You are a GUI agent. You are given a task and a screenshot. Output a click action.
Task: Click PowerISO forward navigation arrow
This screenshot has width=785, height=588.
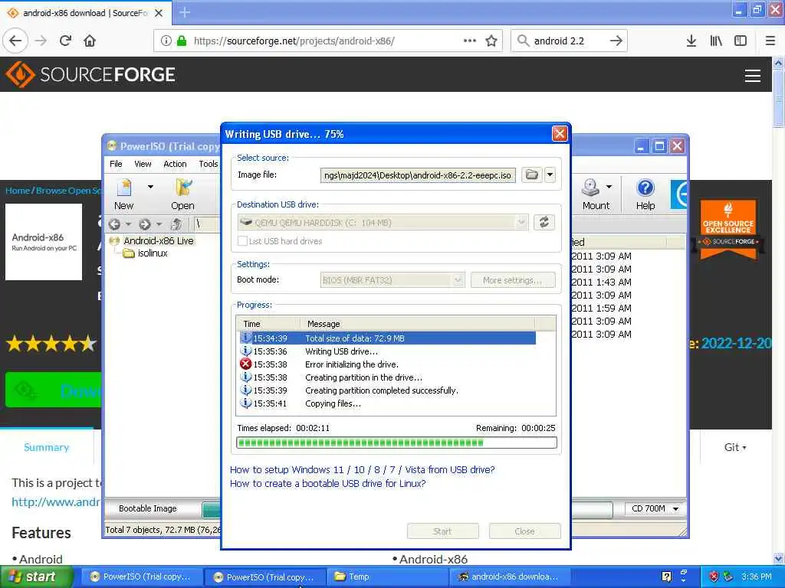point(145,224)
